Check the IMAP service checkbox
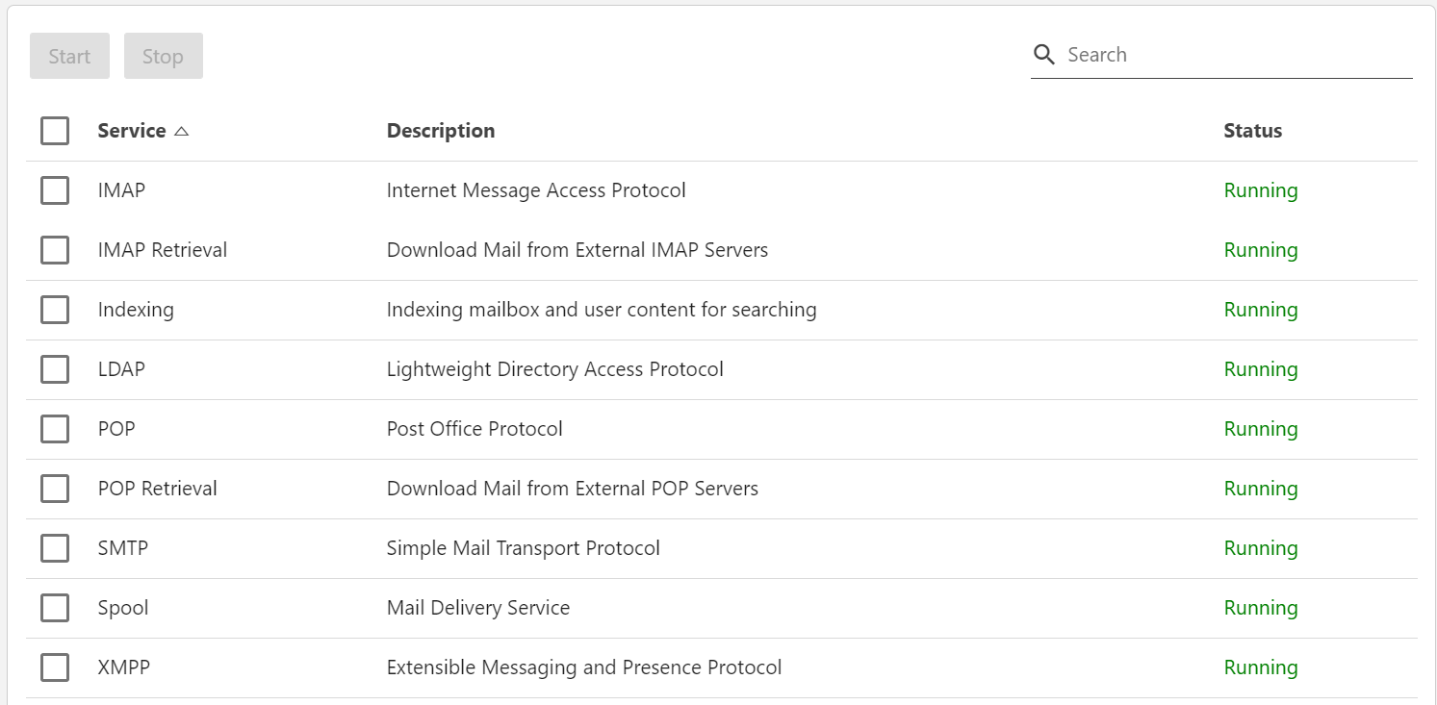The image size is (1437, 705). coord(55,190)
